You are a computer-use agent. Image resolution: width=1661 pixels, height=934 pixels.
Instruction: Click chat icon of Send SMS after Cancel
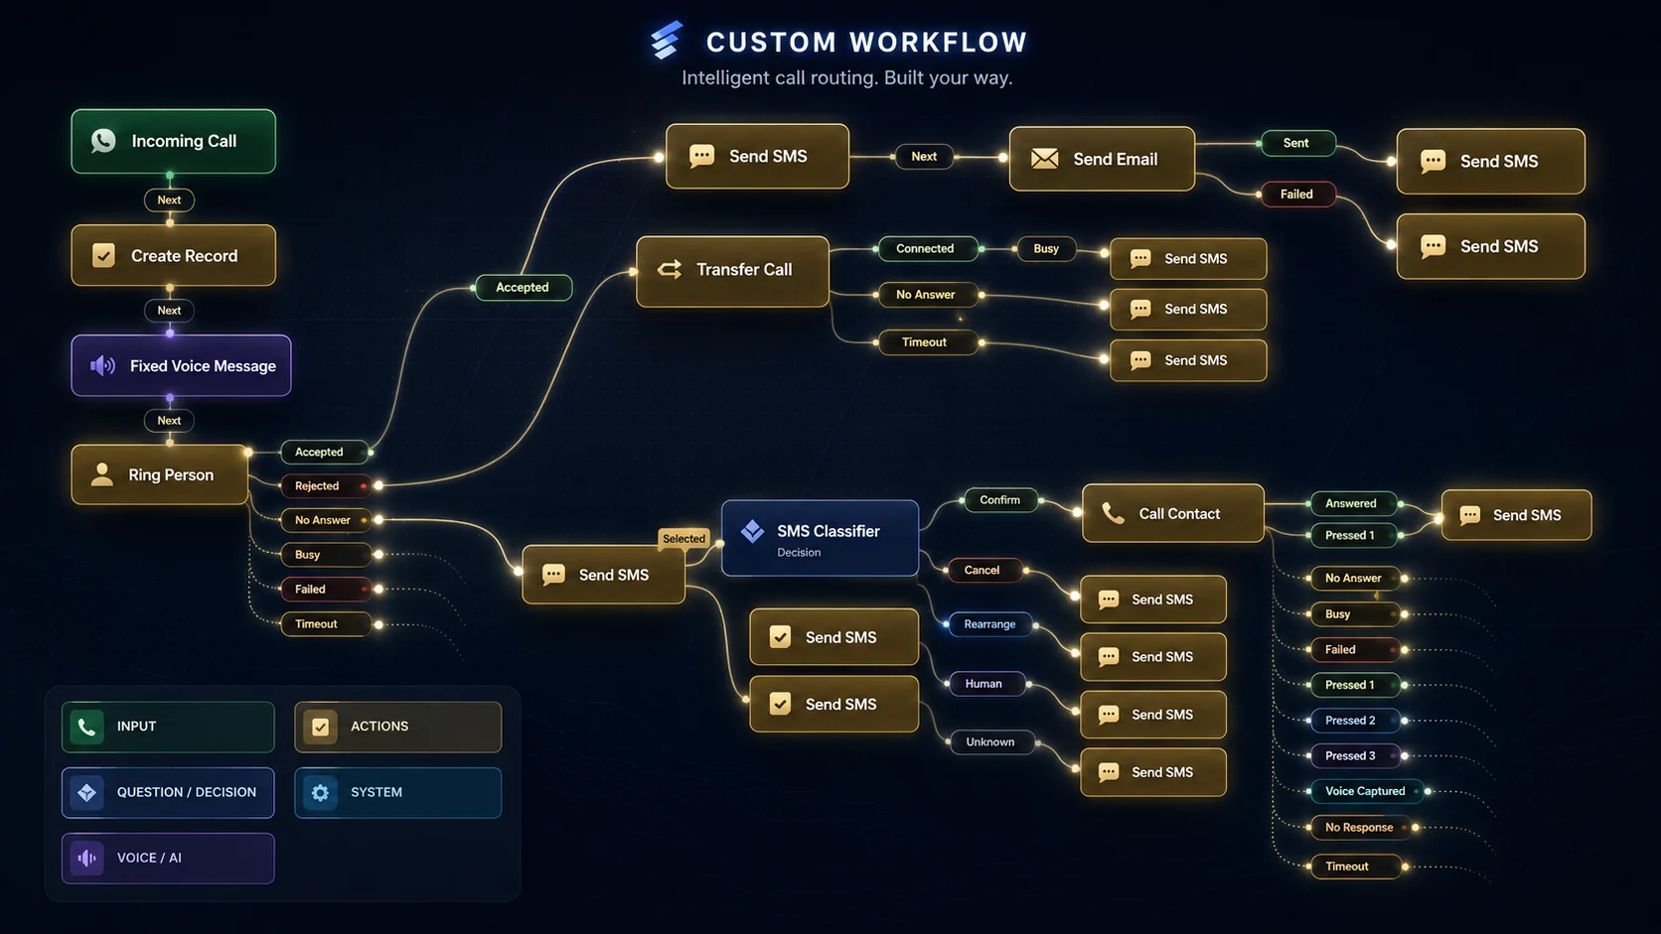1109,600
